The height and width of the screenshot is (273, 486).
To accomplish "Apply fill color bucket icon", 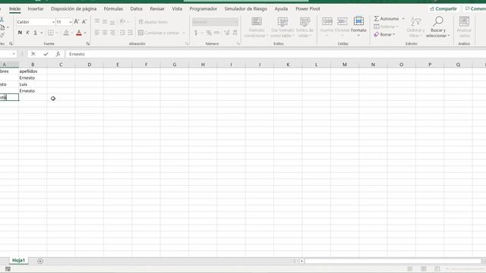I will (x=66, y=33).
